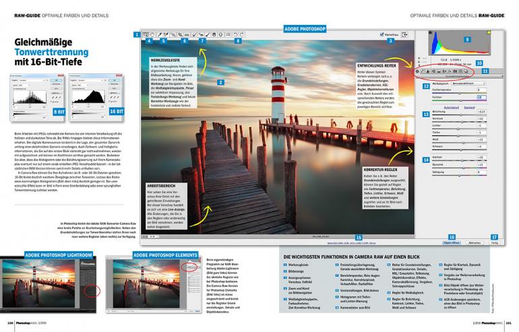Choose the Straighten tool

click(187, 34)
